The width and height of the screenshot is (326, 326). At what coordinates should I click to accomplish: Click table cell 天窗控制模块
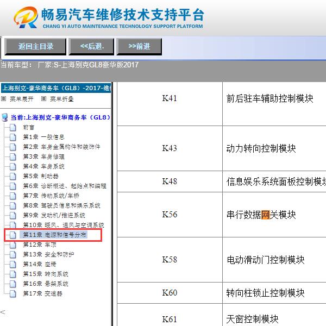click(274, 315)
